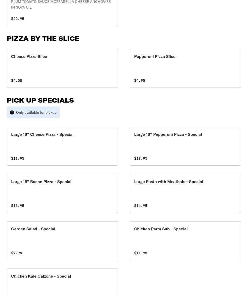Click the $14.95 pasta with meatballs price
The width and height of the screenshot is (247, 295).
(x=141, y=206)
